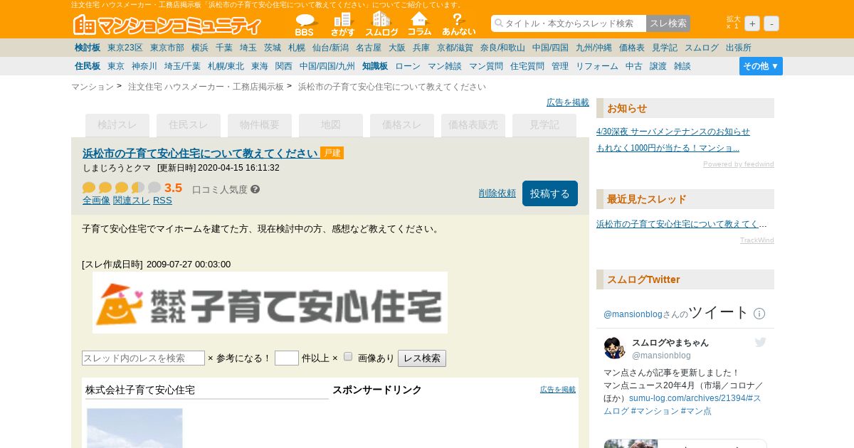Select the 価格表販売 tab

(473, 125)
